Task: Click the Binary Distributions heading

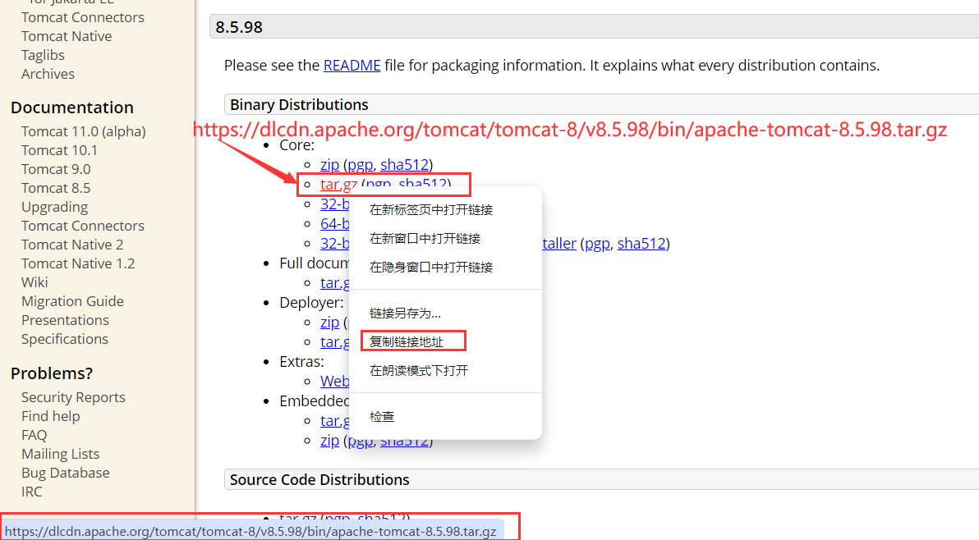Action: [x=299, y=105]
